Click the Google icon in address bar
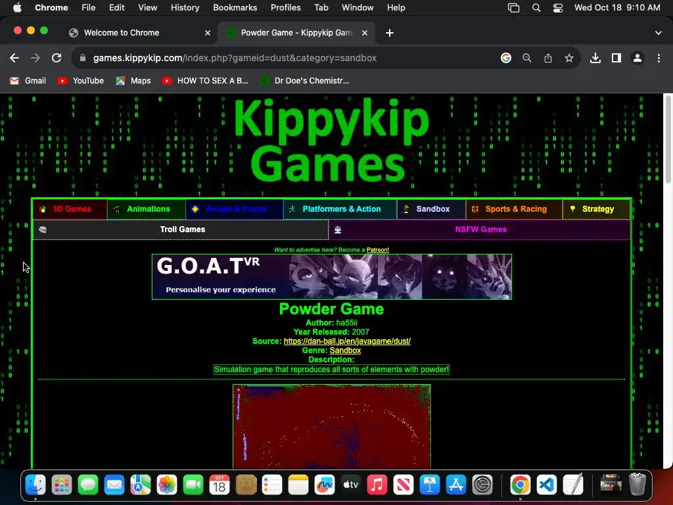The width and height of the screenshot is (673, 505). 506,58
